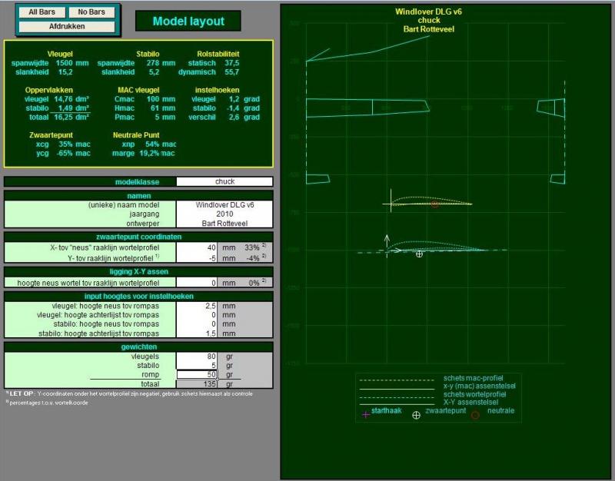Click the LET OP footnote text
Viewport: 615px width, 481px height.
pyautogui.click(x=129, y=393)
